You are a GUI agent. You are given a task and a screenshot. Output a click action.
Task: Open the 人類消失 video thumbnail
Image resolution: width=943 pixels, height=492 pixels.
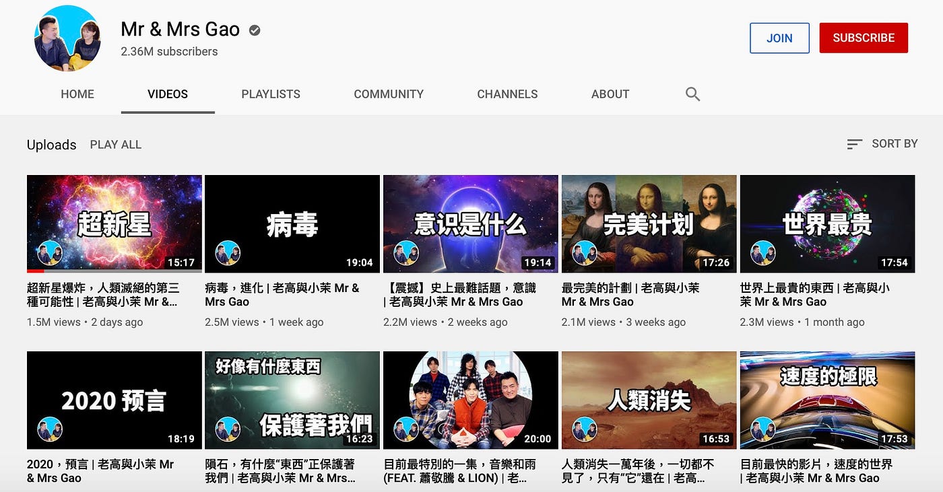coord(649,400)
